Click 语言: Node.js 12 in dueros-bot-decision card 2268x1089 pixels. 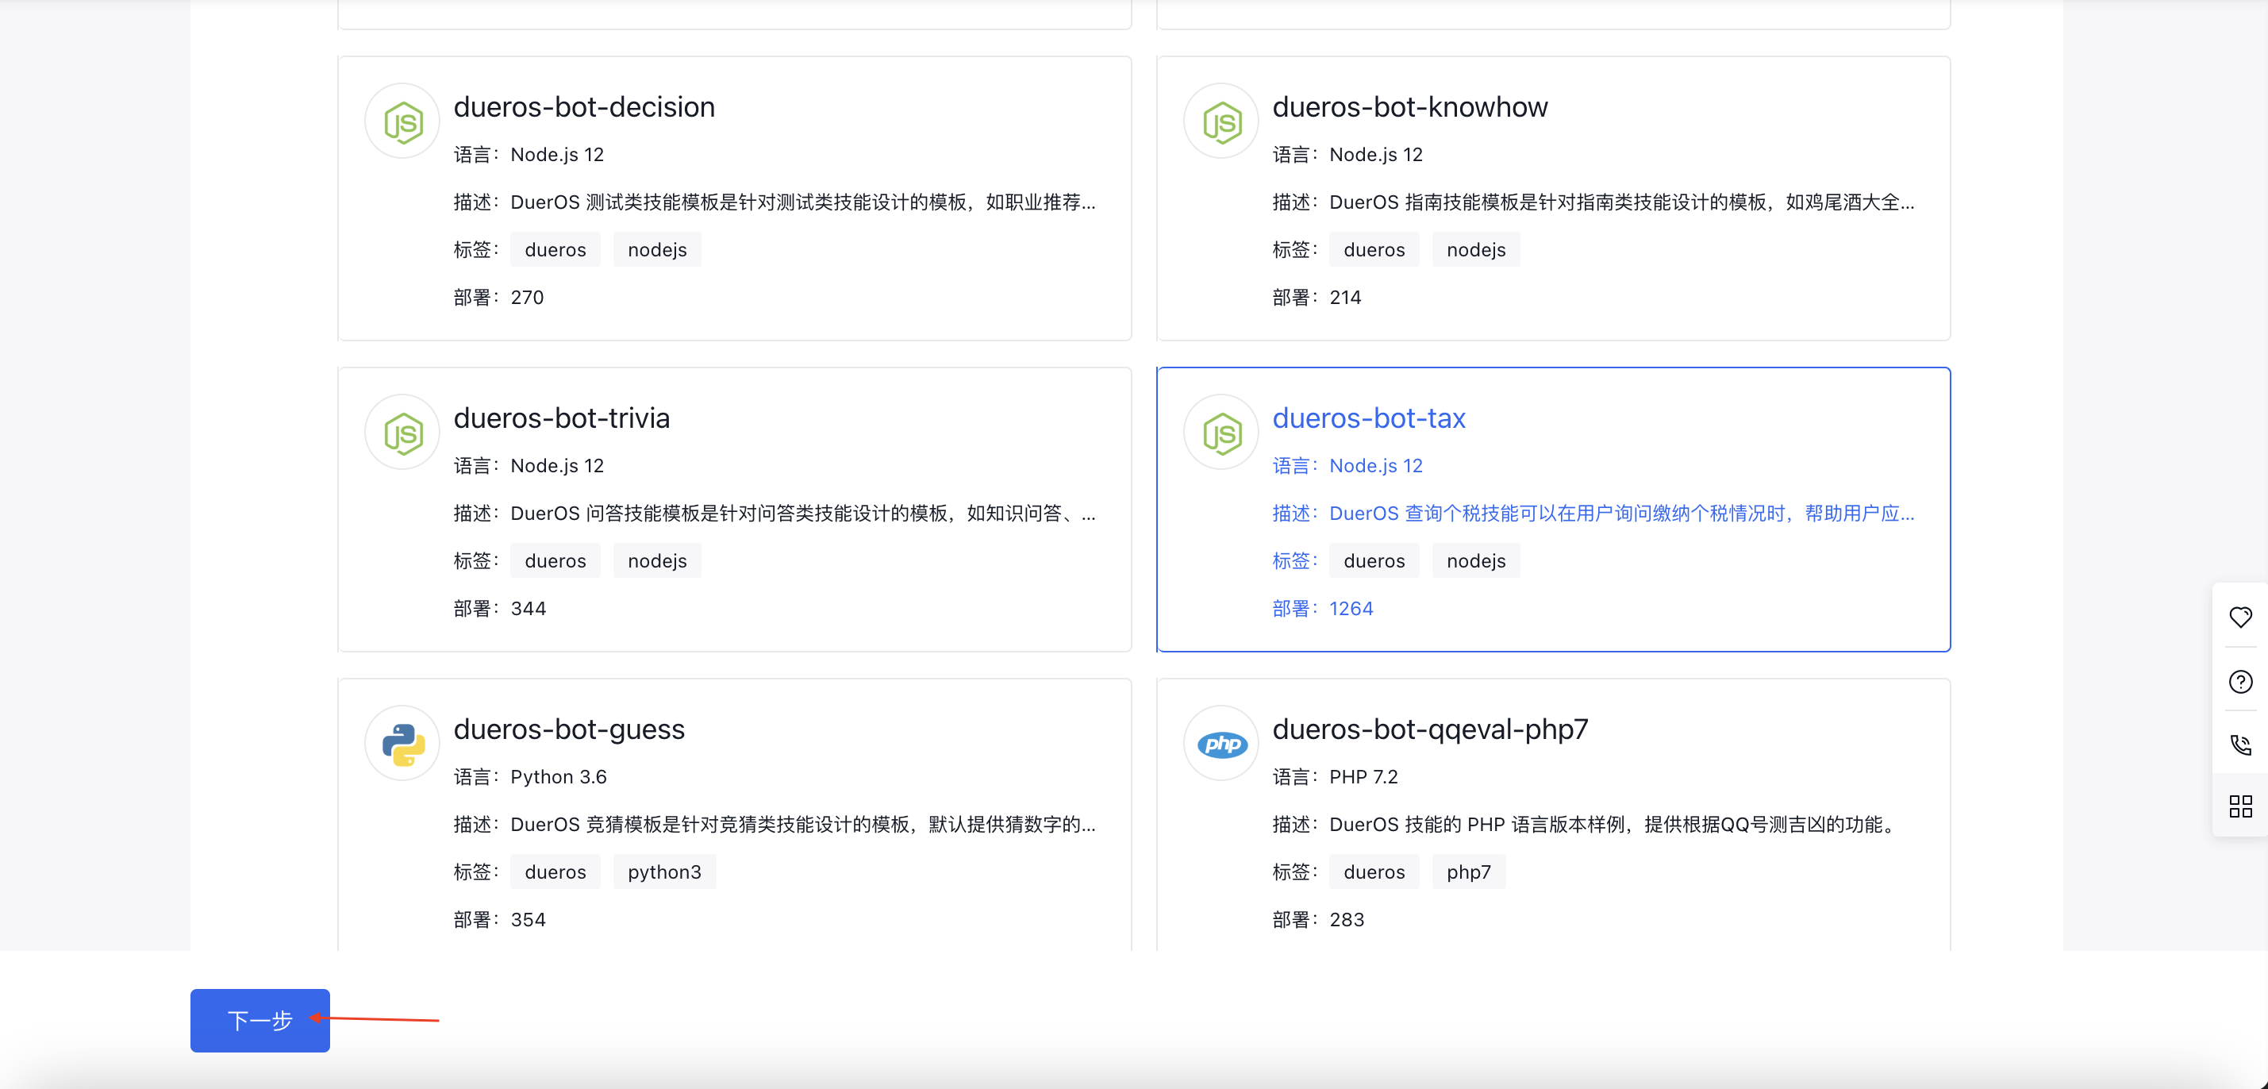coord(529,155)
